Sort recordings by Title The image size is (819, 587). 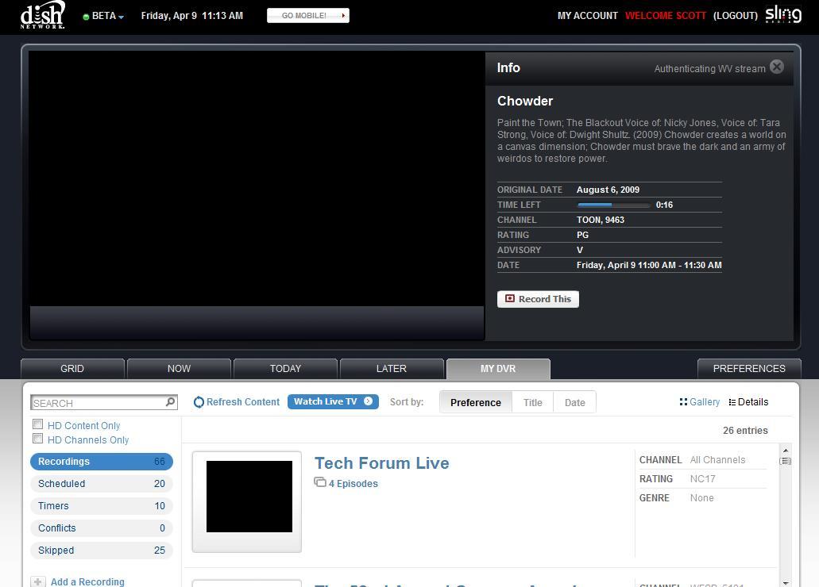[x=533, y=402]
